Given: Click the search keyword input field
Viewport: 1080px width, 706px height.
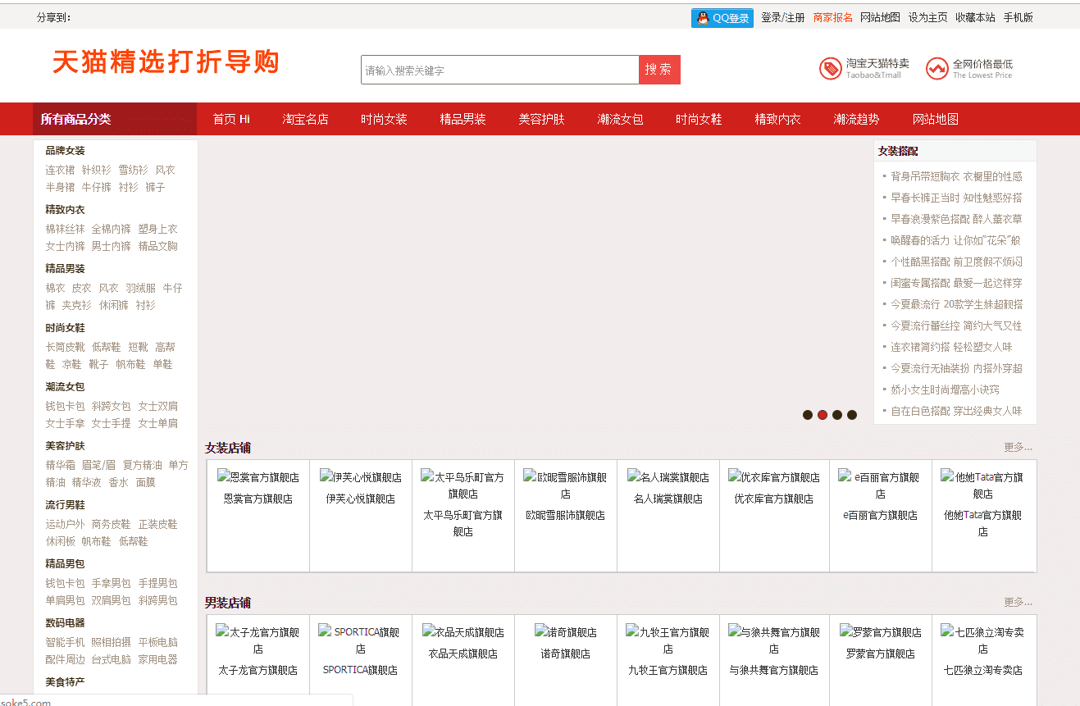Looking at the screenshot, I should pos(499,70).
